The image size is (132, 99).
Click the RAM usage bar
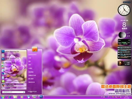[124, 43]
